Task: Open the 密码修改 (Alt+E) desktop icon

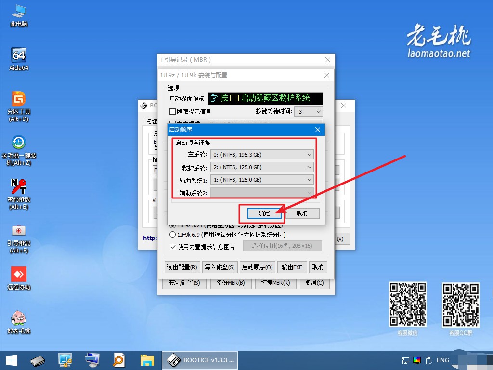Action: [x=19, y=194]
